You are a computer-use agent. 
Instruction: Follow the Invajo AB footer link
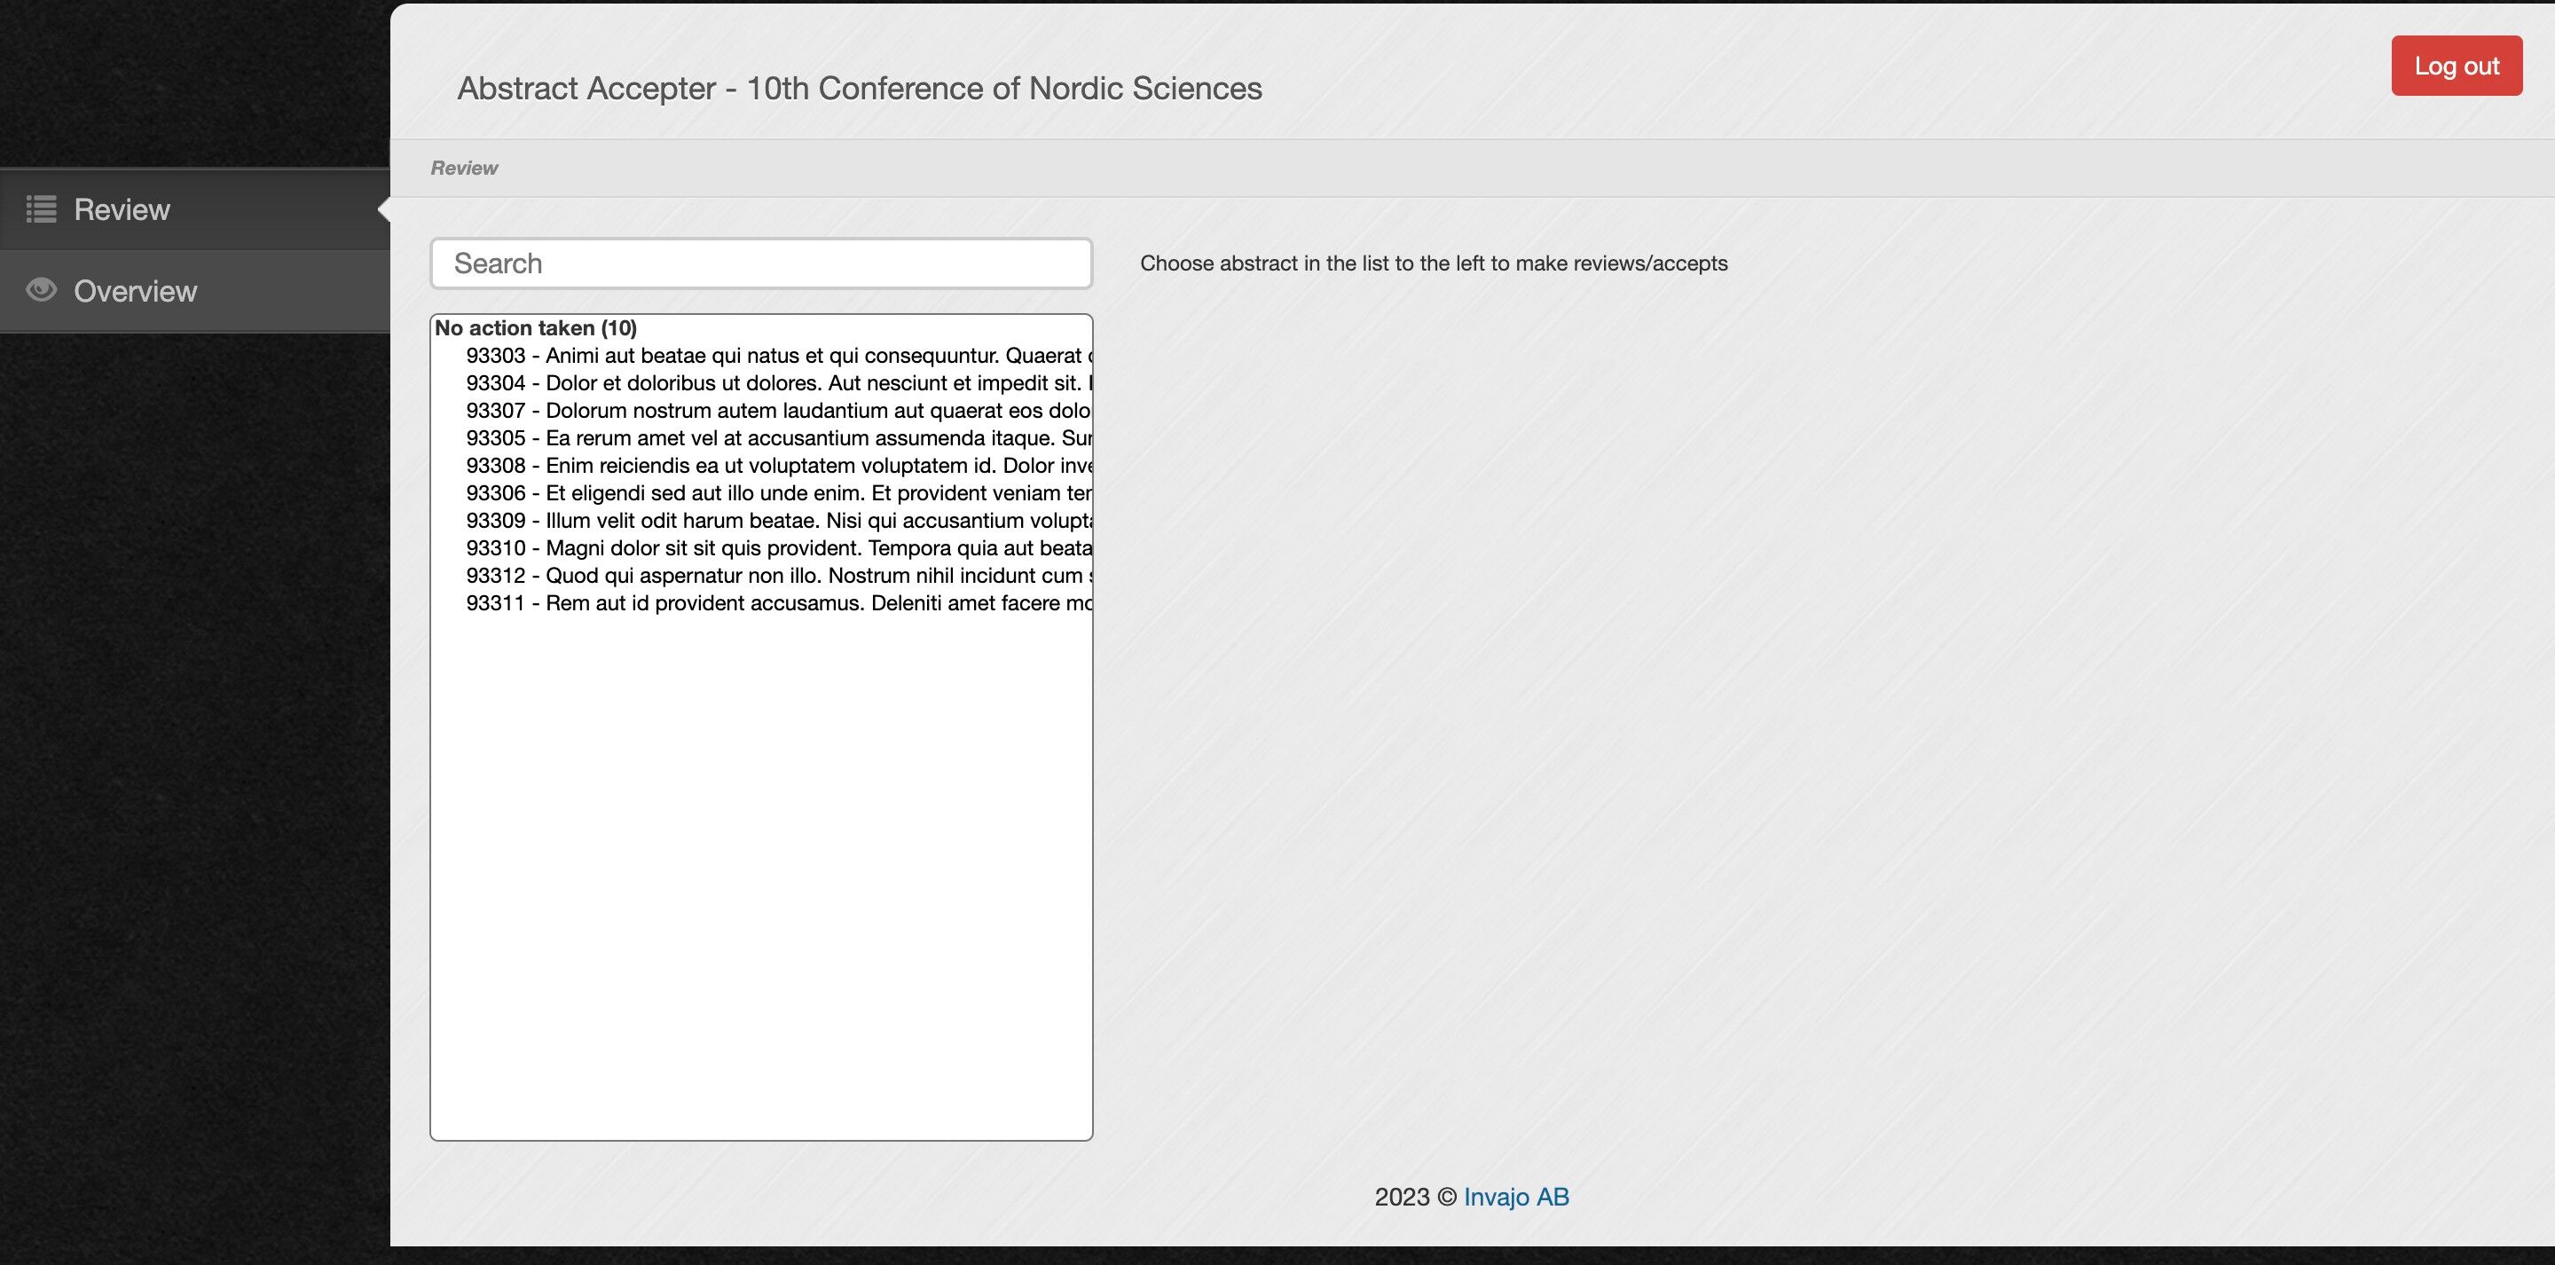click(1515, 1197)
